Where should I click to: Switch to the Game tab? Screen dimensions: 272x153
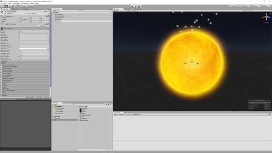[127, 9]
